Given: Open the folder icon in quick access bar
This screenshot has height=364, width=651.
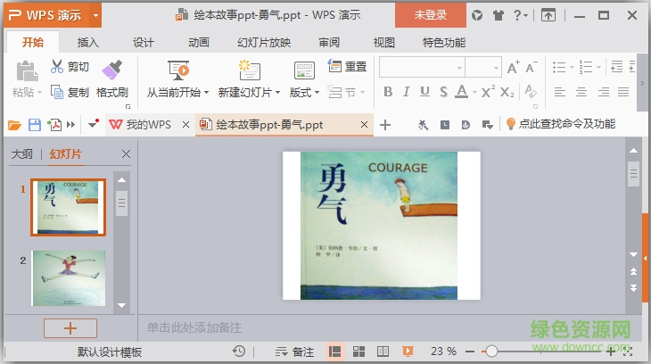Looking at the screenshot, I should pos(14,125).
